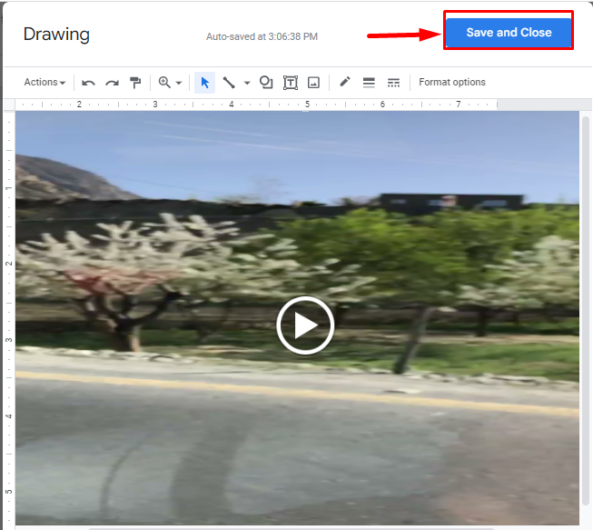Select the blurry orchard video image
Image resolution: width=593 pixels, height=530 pixels.
297,318
